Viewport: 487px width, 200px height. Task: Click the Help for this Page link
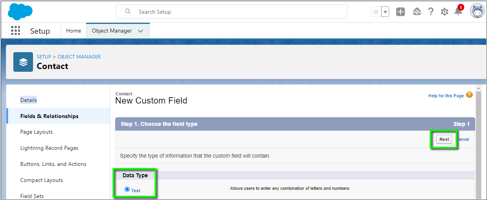click(x=446, y=96)
